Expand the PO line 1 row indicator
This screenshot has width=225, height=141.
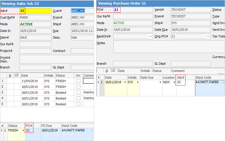[x=98, y=82]
